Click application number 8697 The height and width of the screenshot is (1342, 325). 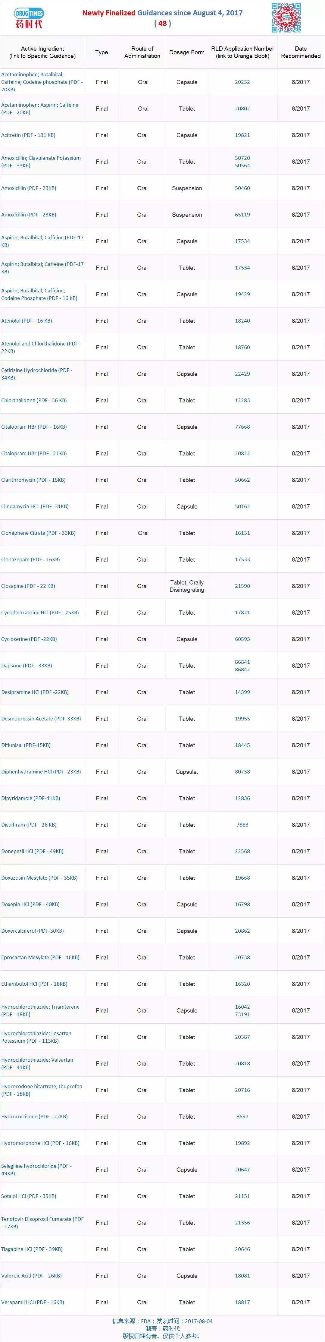click(x=242, y=1117)
